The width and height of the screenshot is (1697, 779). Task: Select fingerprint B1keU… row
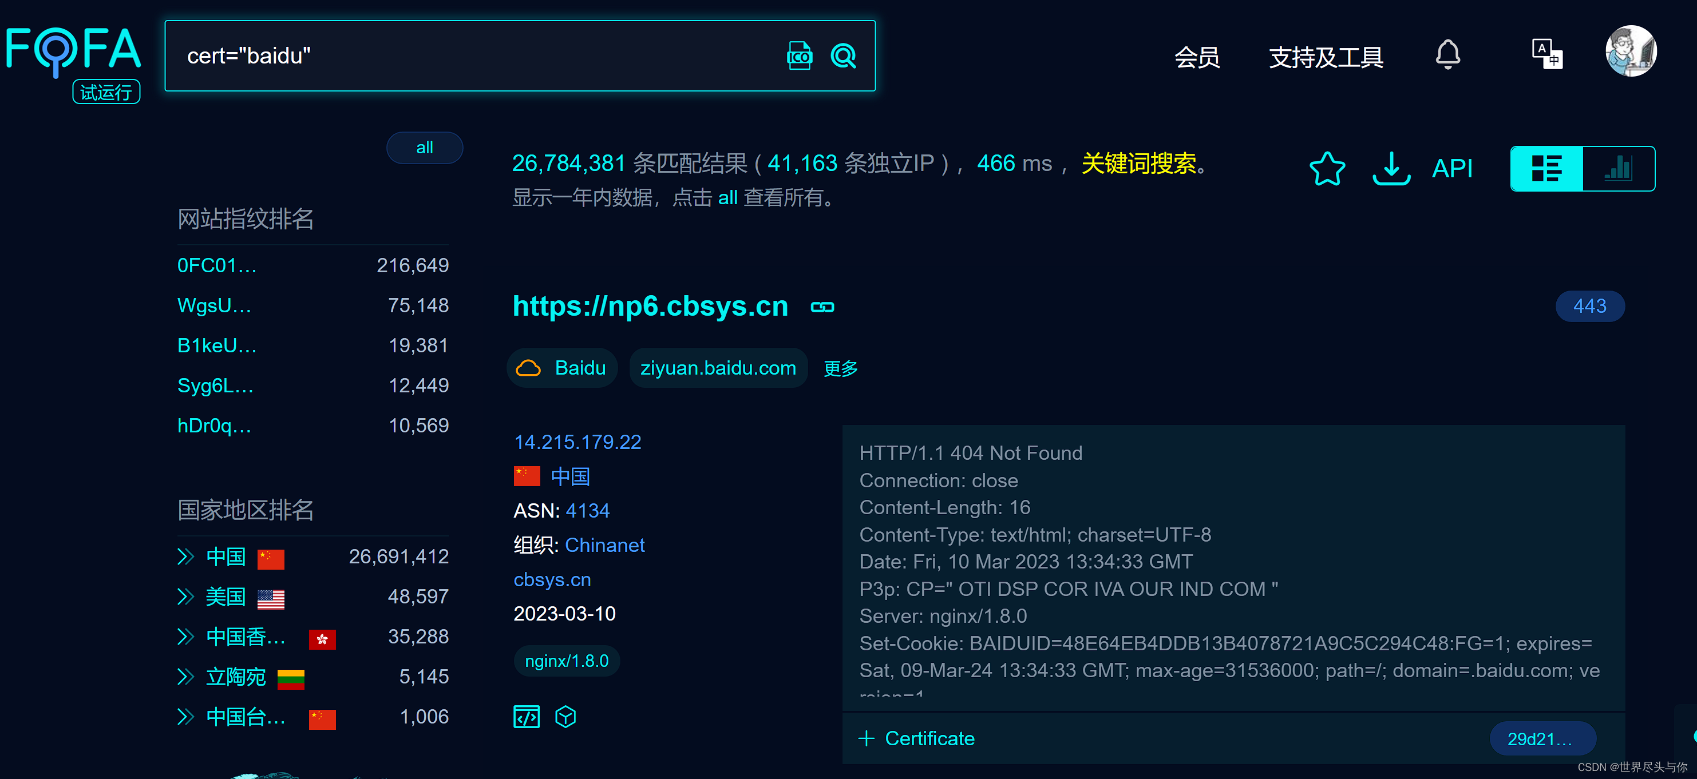[313, 345]
